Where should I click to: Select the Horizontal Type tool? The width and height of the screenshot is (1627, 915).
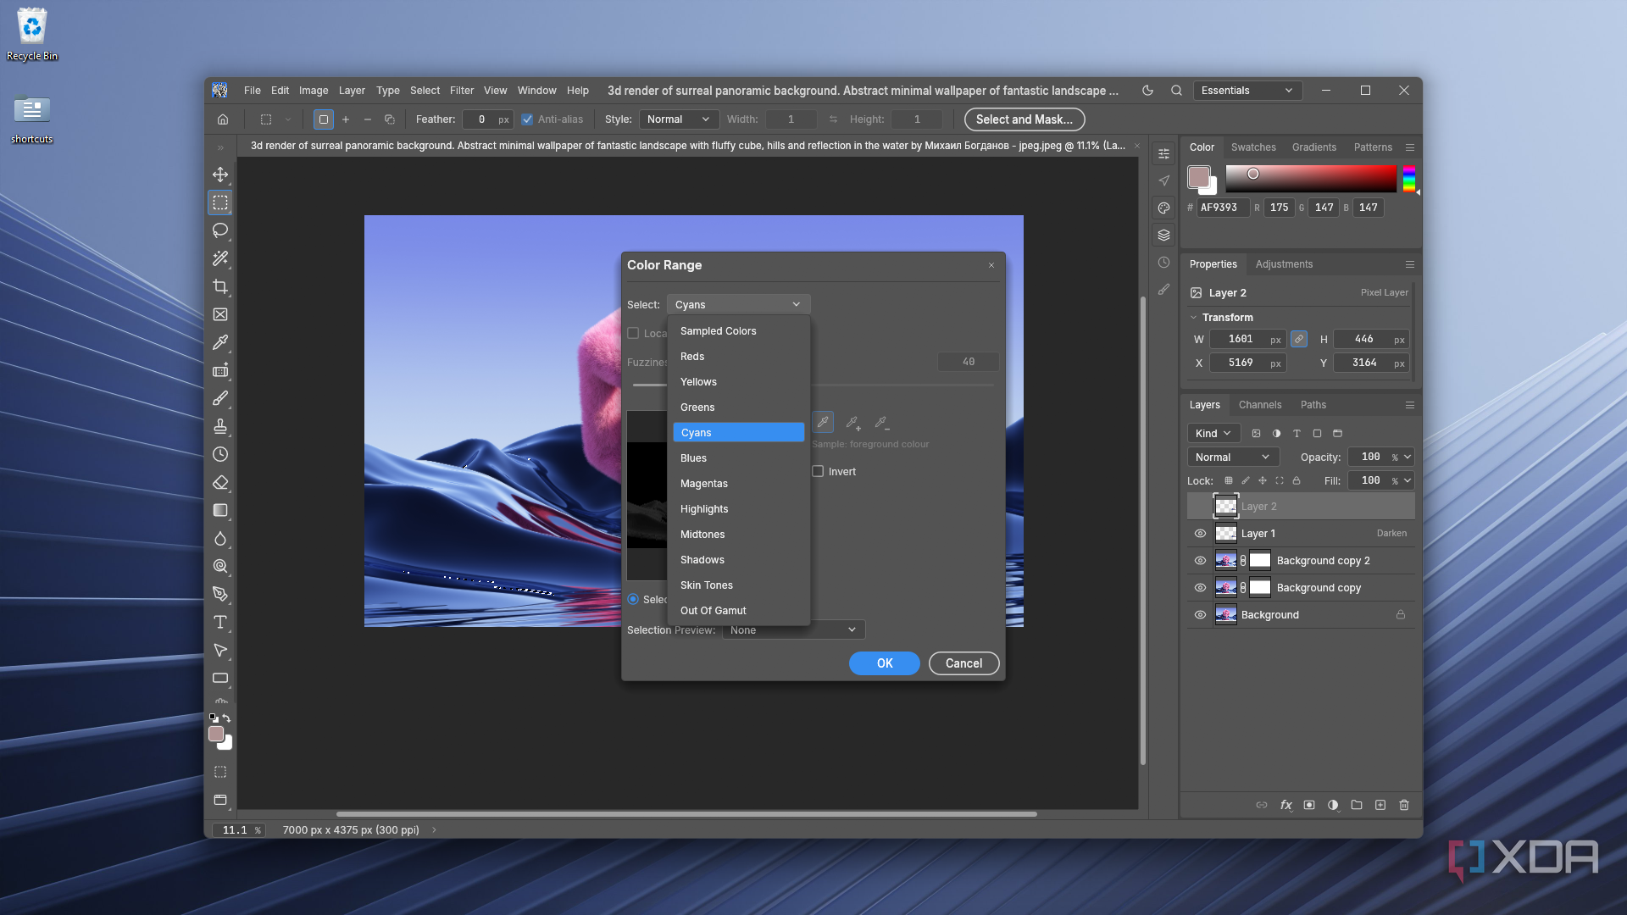(x=220, y=622)
